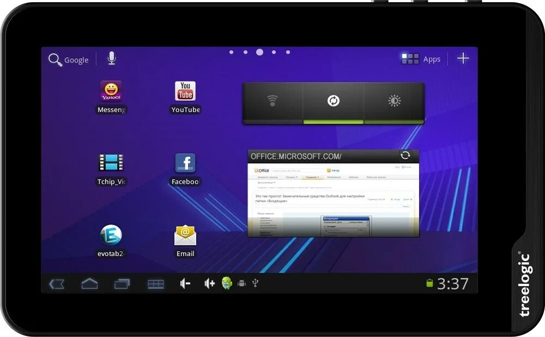545x337 pixels.
Task: Open the Email app
Action: click(x=185, y=241)
